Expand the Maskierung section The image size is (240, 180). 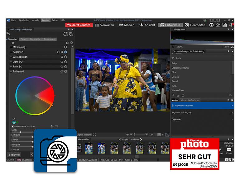tap(11, 47)
